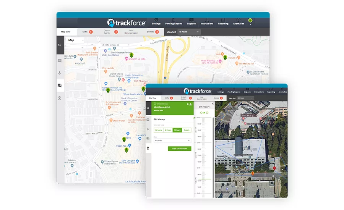Switch to Map View tab in front window

coord(153,98)
